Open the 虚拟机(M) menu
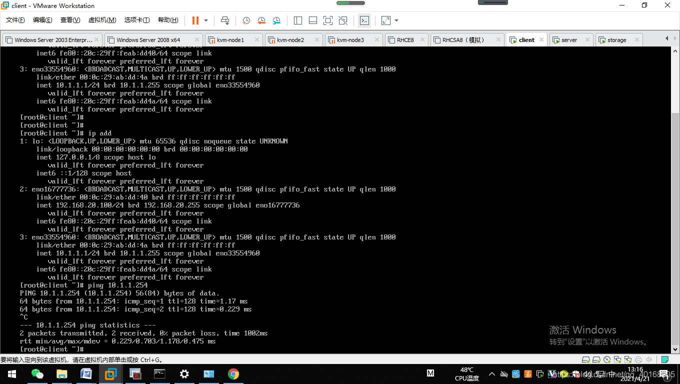680x384 pixels. tap(102, 20)
